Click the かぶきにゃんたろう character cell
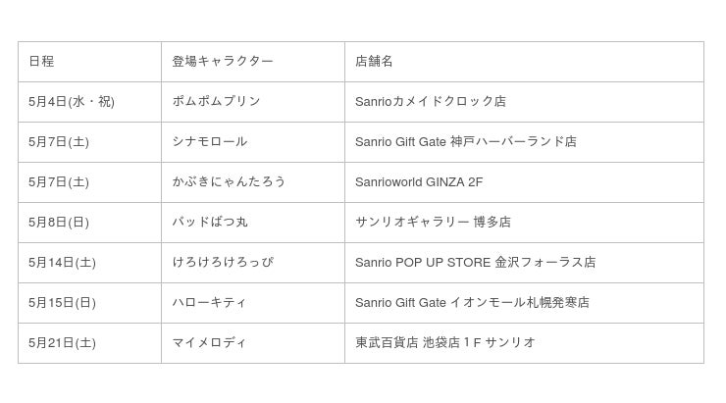The width and height of the screenshot is (726, 403). (x=229, y=181)
